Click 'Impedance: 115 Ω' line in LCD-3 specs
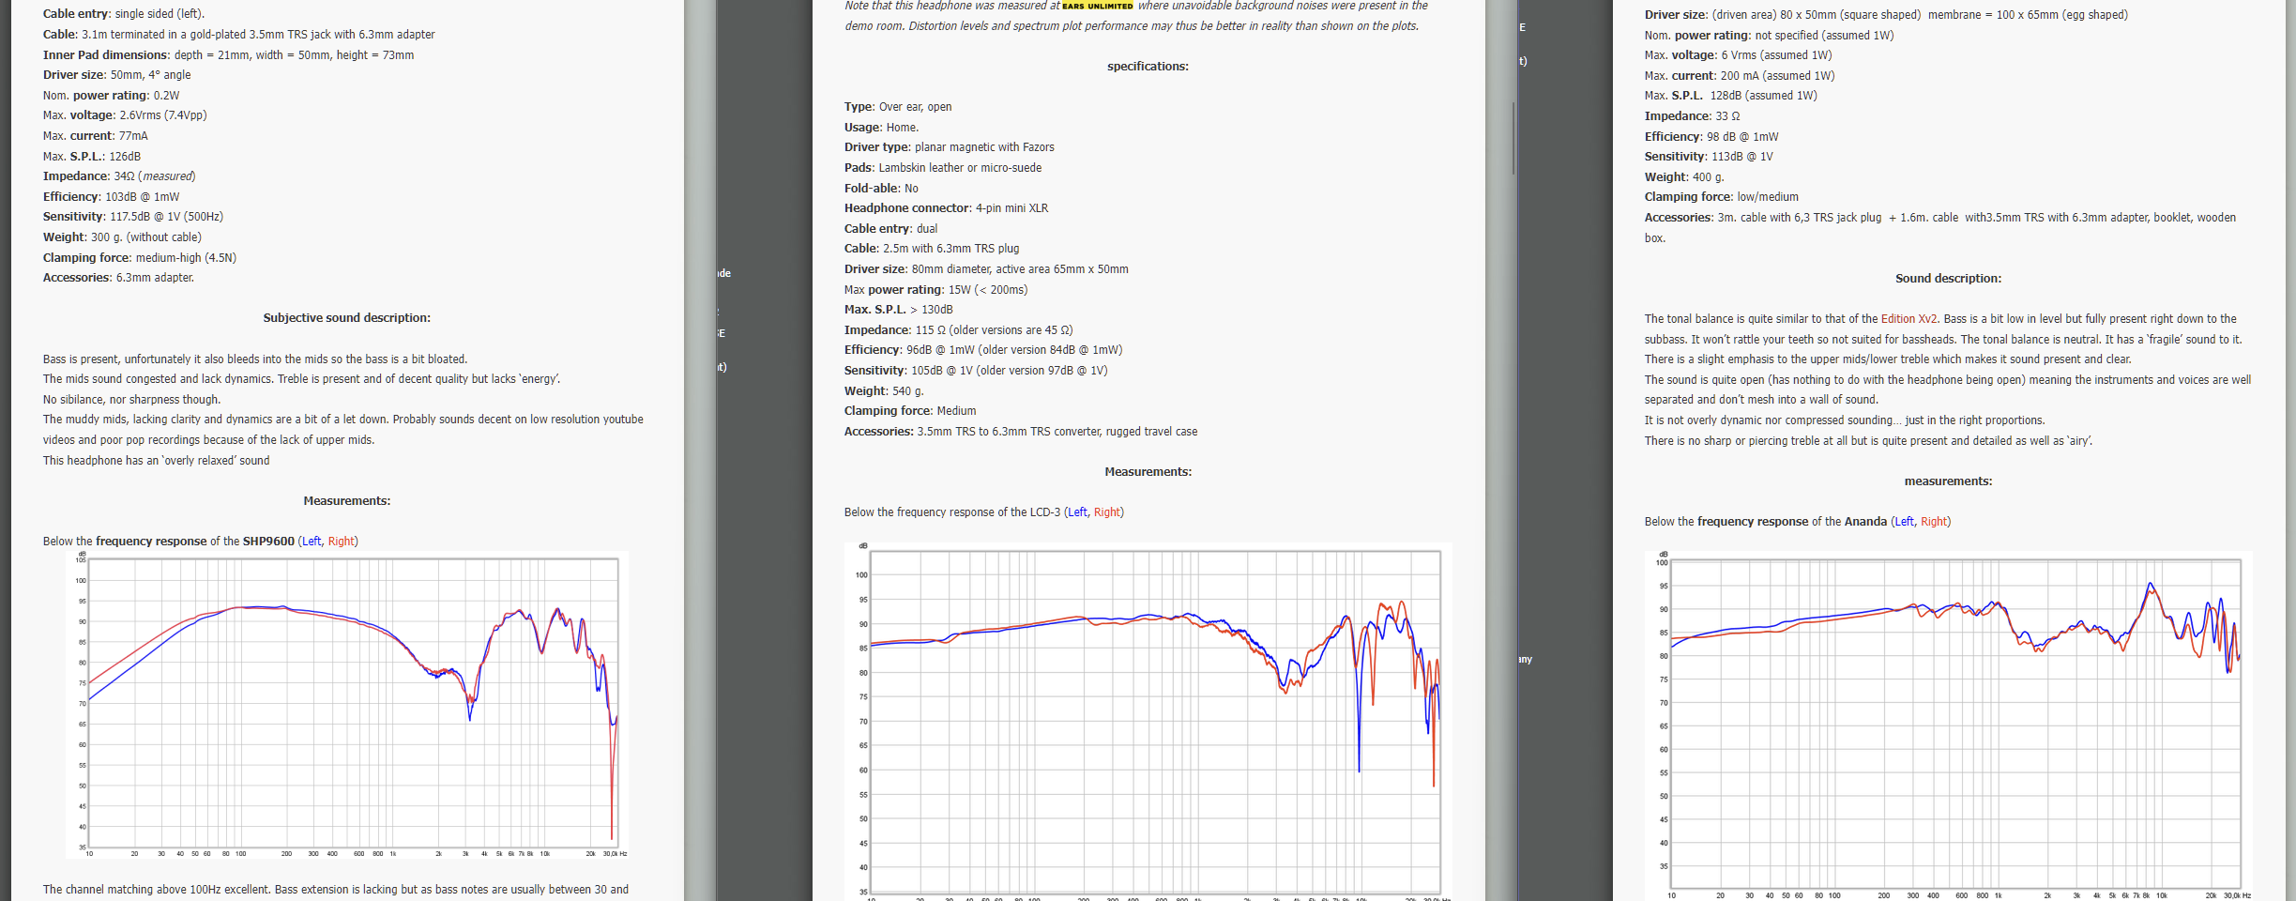Screen dimensions: 2296x901 coord(958,330)
